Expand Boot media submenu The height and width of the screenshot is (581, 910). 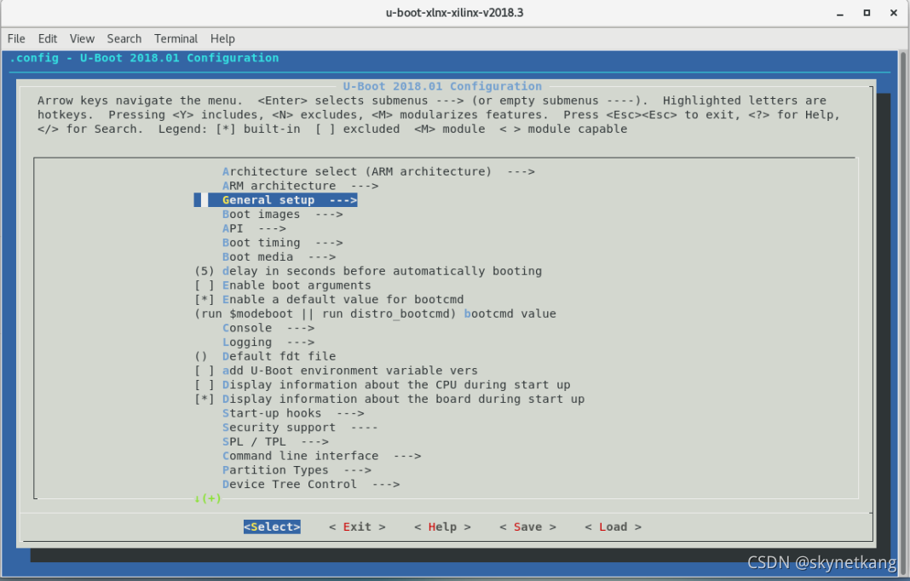(x=279, y=257)
